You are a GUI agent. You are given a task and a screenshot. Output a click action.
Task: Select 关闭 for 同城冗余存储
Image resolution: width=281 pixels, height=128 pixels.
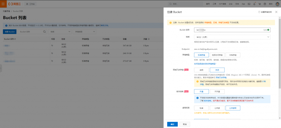click(217, 70)
